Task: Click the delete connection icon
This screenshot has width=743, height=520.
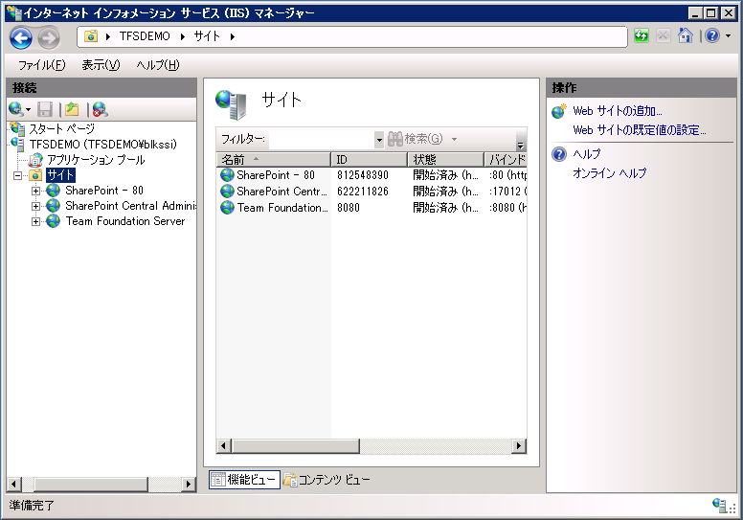Action: [x=100, y=109]
